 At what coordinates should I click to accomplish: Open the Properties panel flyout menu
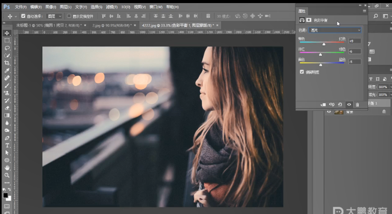tap(364, 11)
